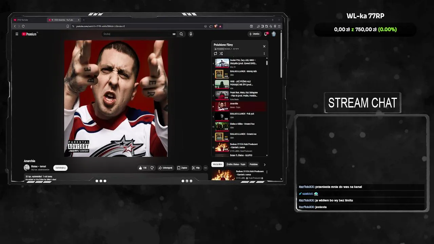Play Bedoes 2115 Kamień z serca in playlist
The width and height of the screenshot is (434, 244).
click(x=239, y=147)
